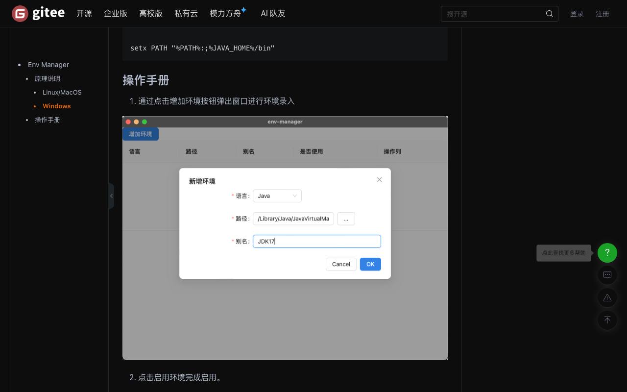Screen dimensions: 627x392
Task: Go to 企业版 in top navigation
Action: point(116,14)
